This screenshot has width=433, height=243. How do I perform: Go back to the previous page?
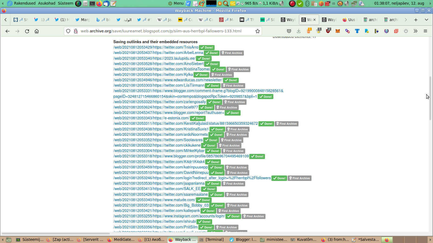[8, 31]
